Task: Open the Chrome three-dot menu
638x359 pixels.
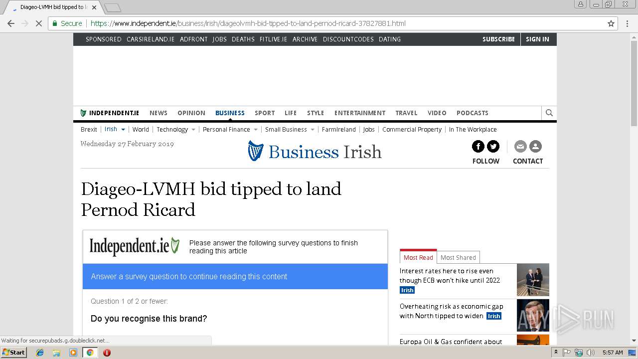Action: (628, 23)
